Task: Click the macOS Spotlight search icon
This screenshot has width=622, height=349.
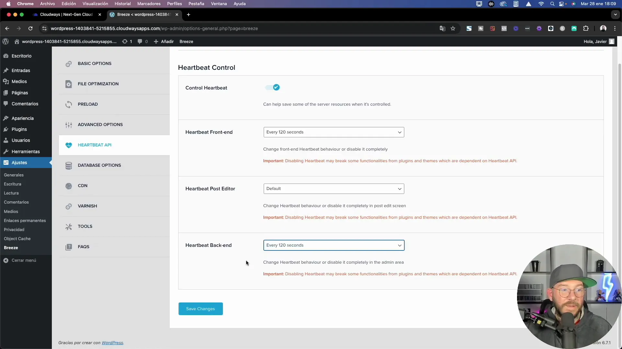Action: [552, 4]
